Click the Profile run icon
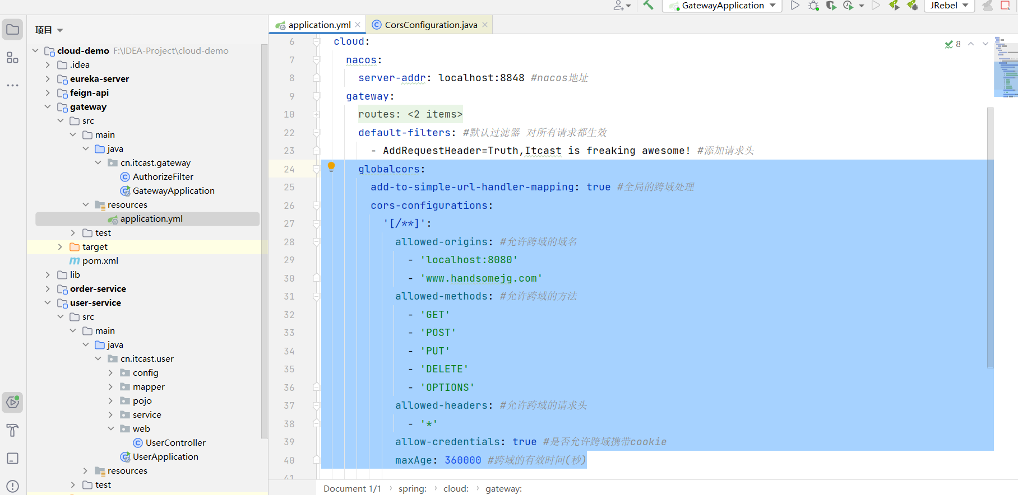Viewport: 1018px width, 495px height. [x=848, y=6]
